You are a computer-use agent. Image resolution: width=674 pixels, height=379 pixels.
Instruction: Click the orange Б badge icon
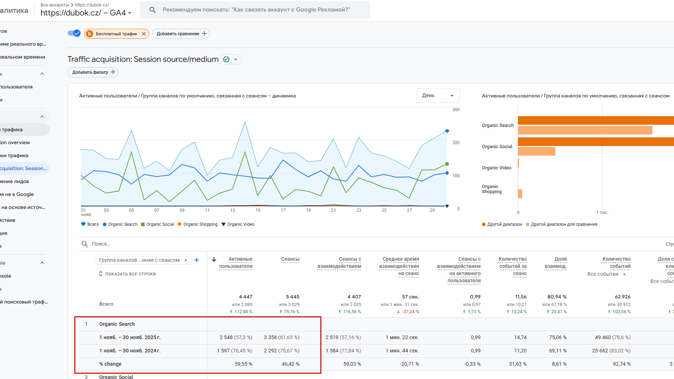pyautogui.click(x=90, y=34)
